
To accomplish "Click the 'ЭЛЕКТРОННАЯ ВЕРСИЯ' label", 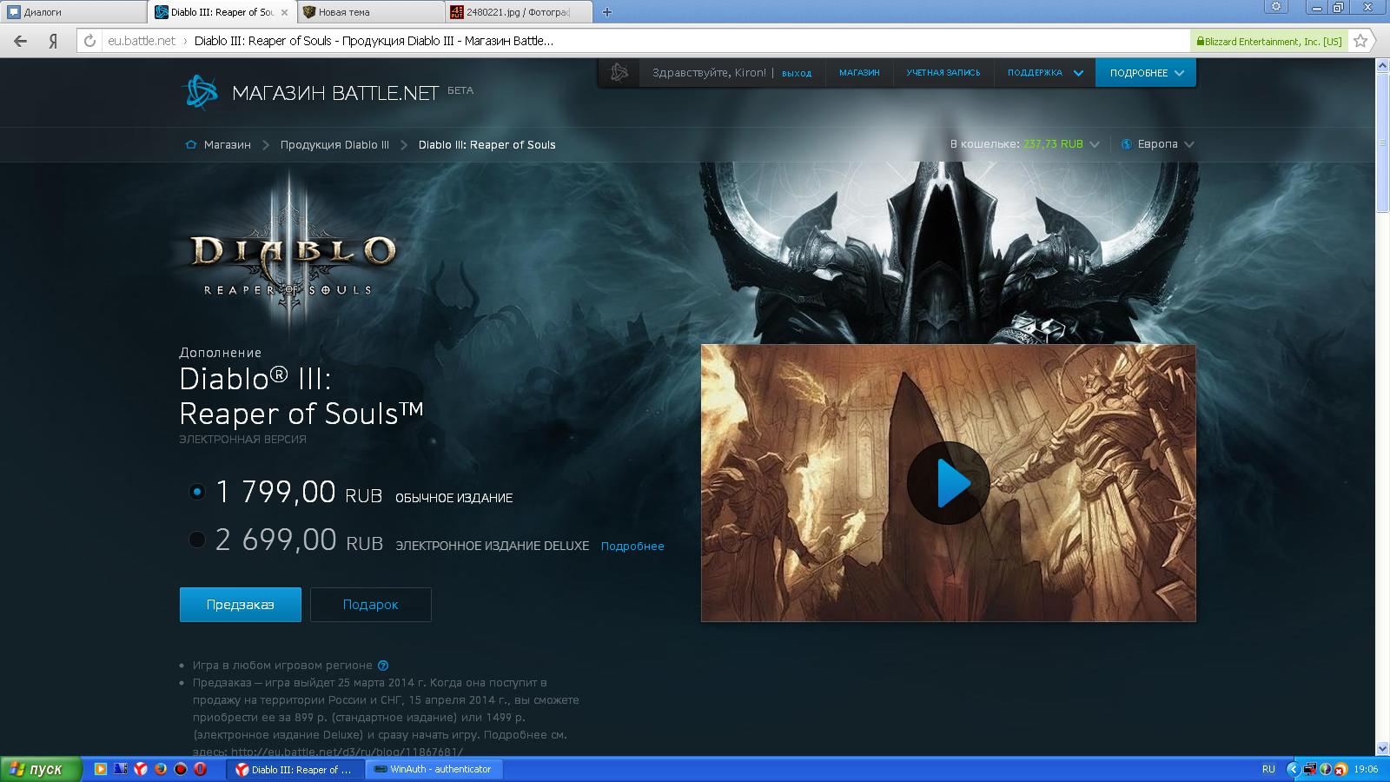I will tap(242, 440).
